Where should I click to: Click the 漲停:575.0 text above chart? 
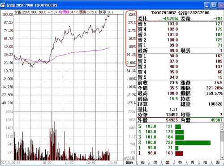click(88, 12)
